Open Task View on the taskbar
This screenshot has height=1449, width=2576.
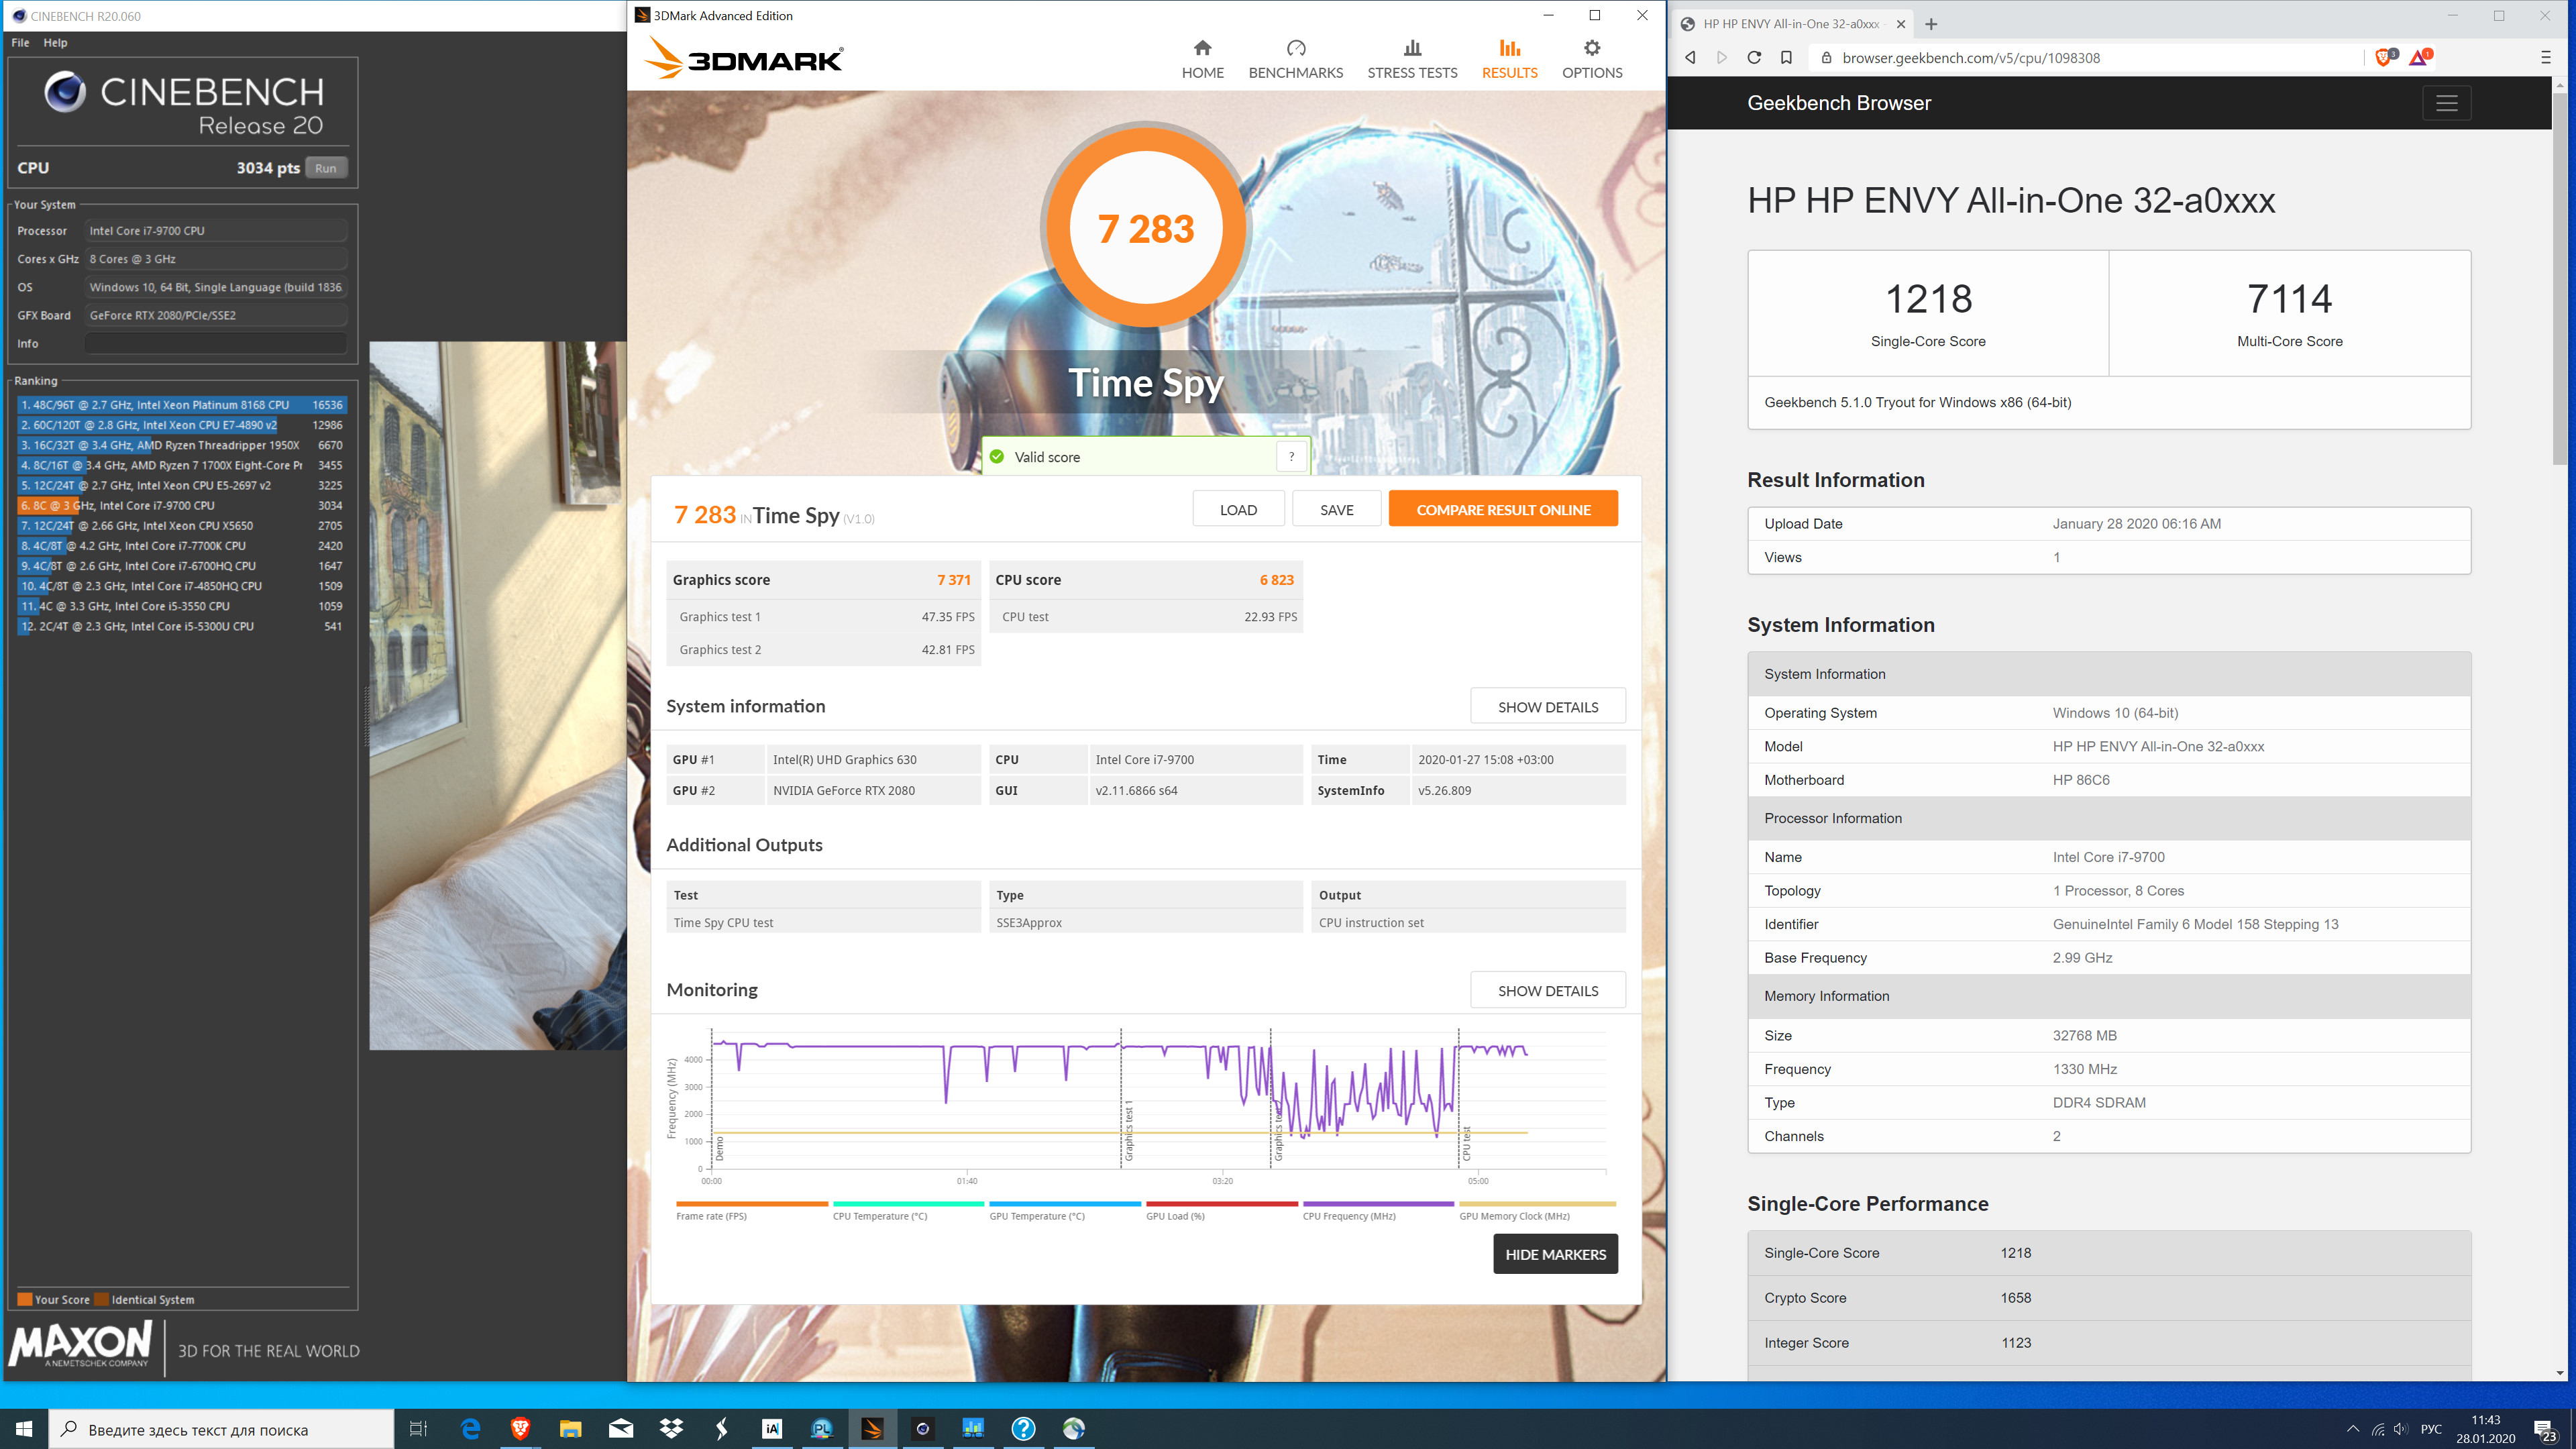[419, 1429]
